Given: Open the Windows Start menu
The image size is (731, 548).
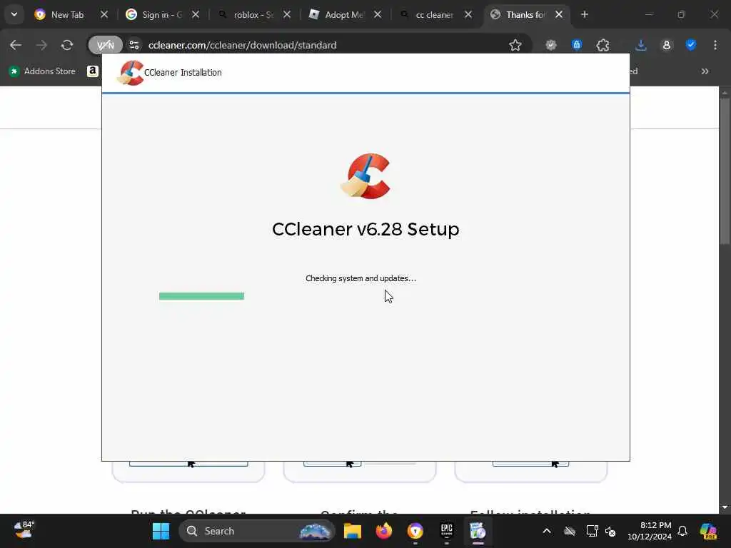Looking at the screenshot, I should point(161,531).
